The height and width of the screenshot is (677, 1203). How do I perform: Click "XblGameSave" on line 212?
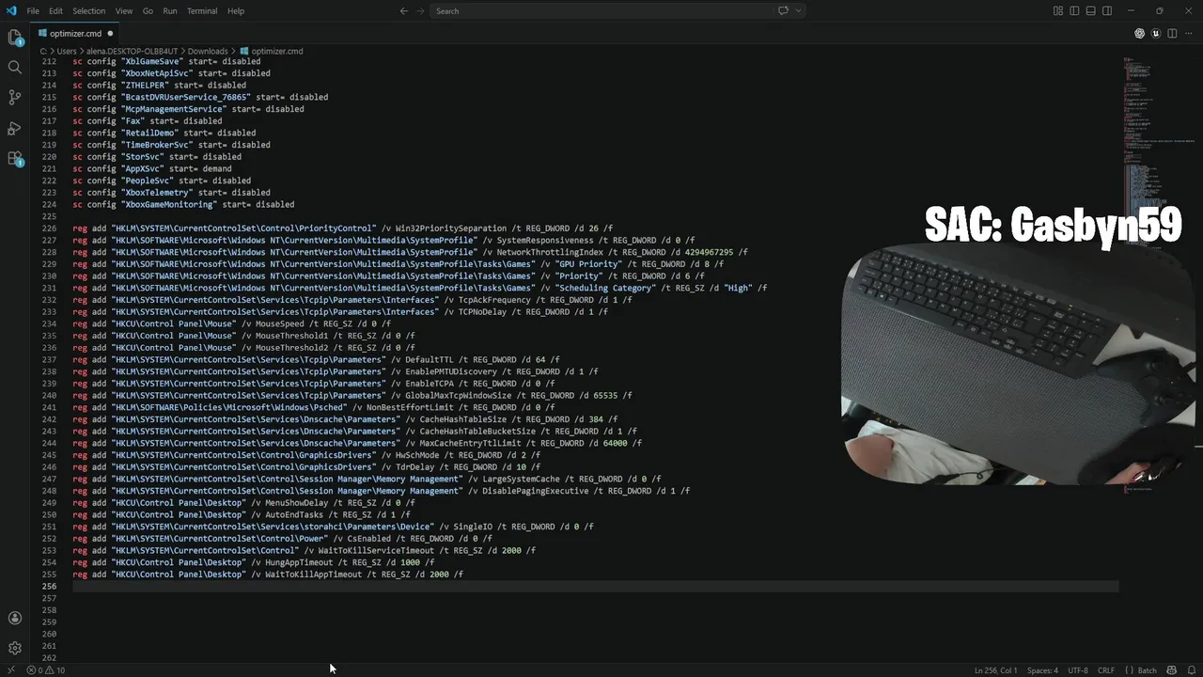(x=152, y=61)
